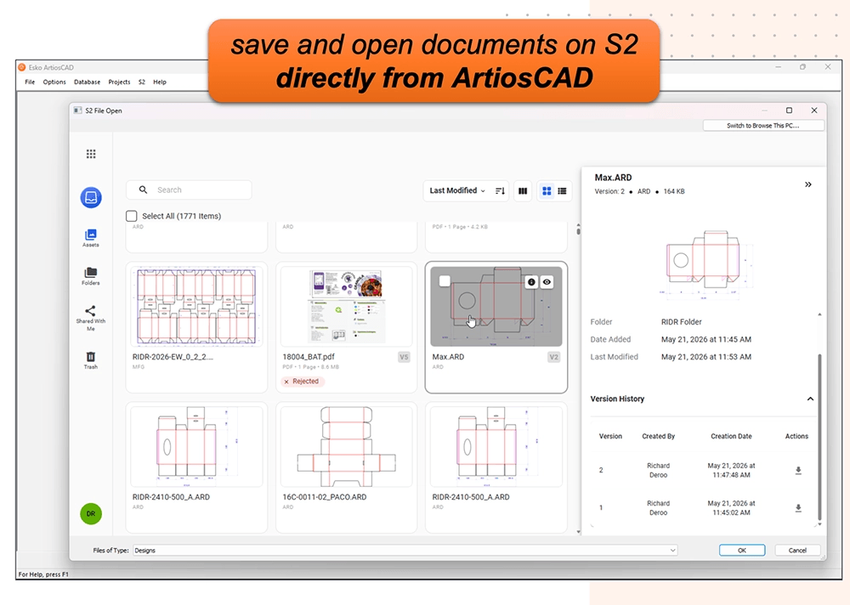Open the Projects menu
The width and height of the screenshot is (850, 605).
tap(119, 82)
